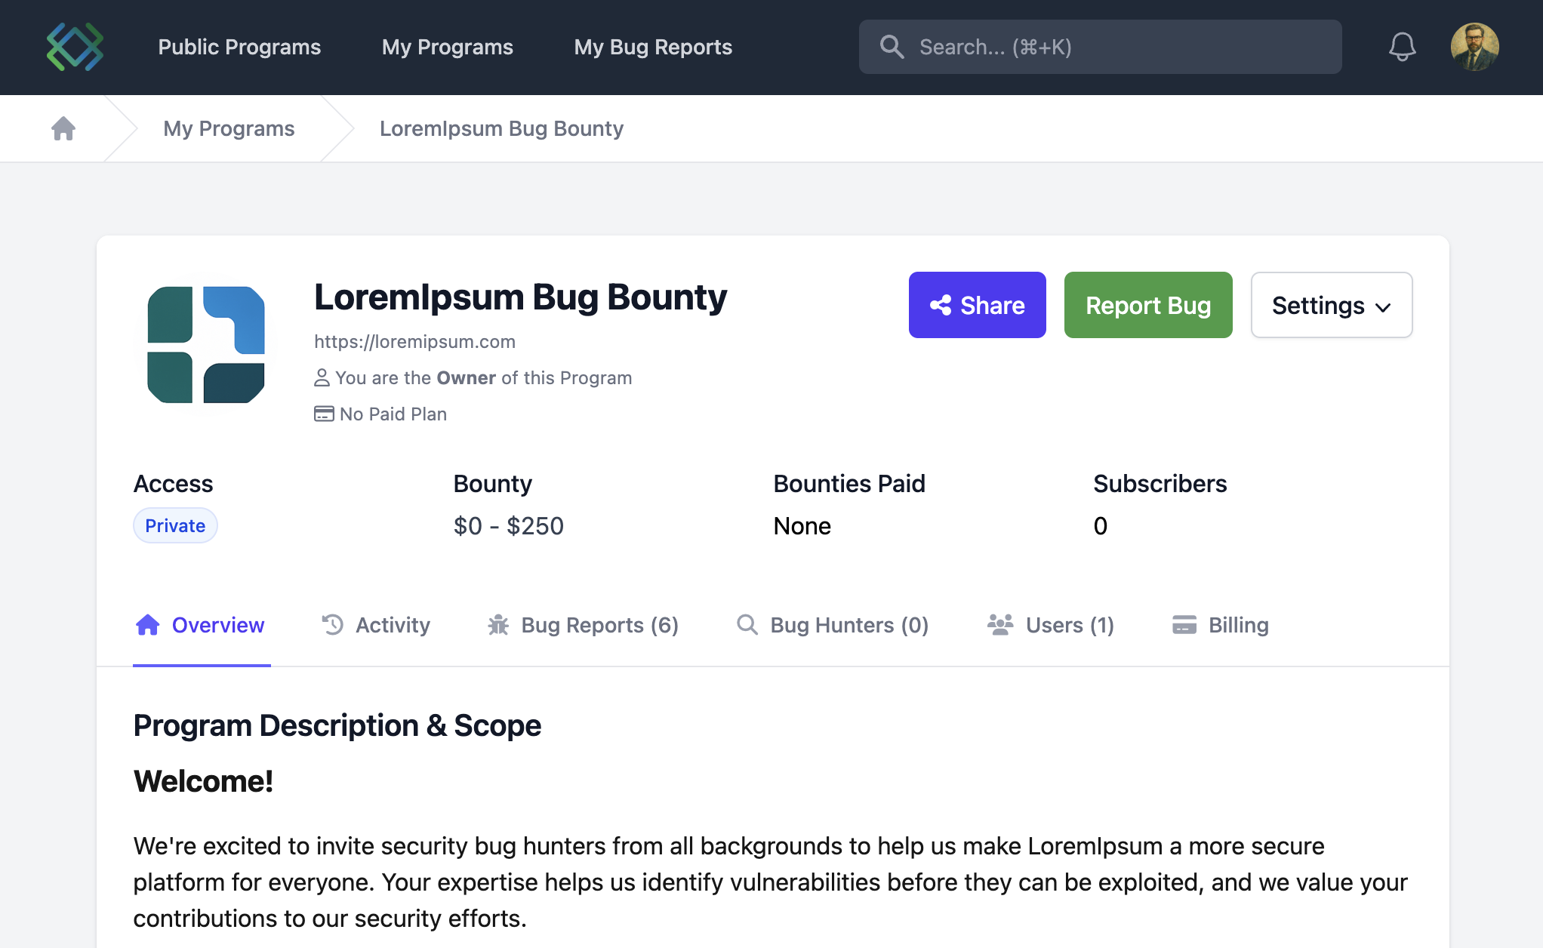Click the Share button
The image size is (1543, 948).
977,305
